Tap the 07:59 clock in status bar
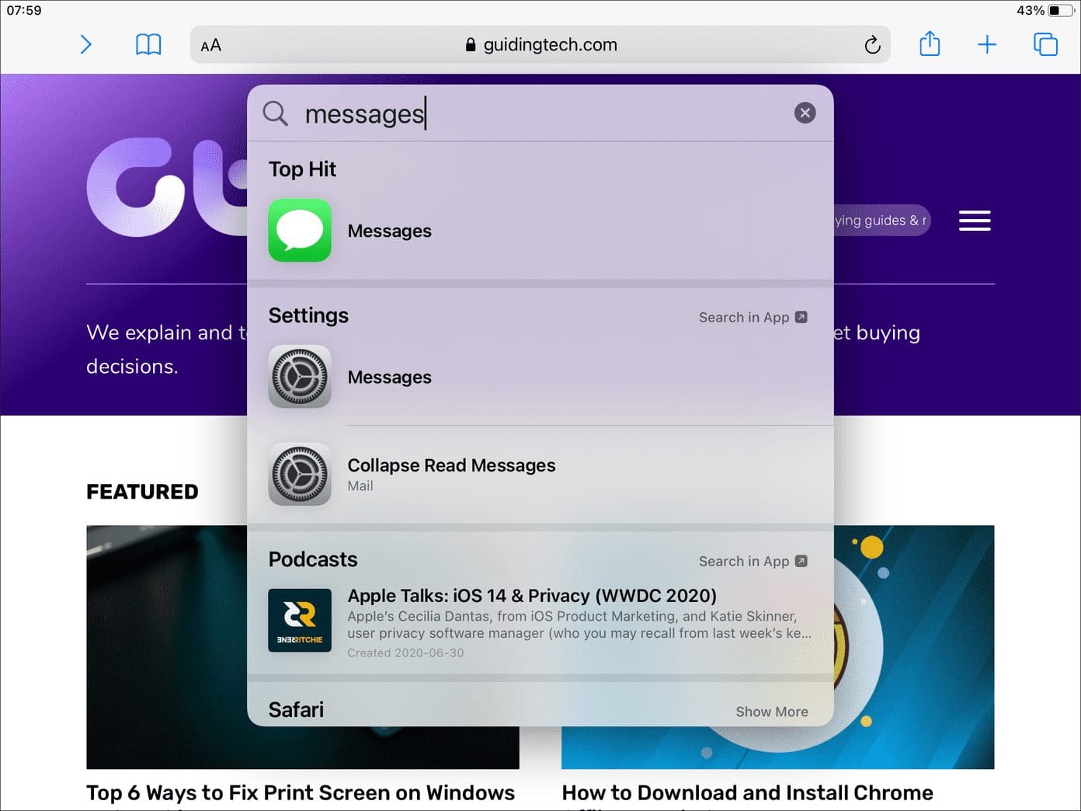 [24, 10]
